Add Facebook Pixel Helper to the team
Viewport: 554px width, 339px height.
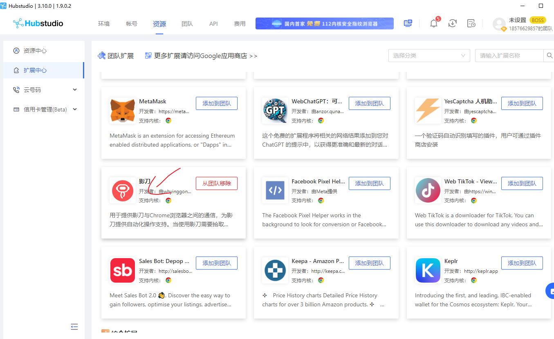tap(370, 183)
